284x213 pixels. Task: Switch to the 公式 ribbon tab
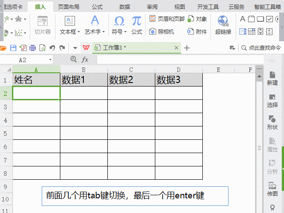coord(97,7)
